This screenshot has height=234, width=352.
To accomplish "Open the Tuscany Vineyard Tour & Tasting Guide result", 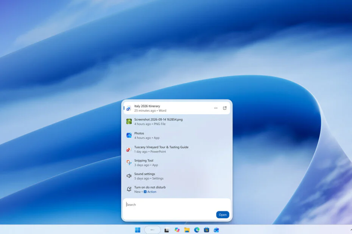I will coord(177,149).
